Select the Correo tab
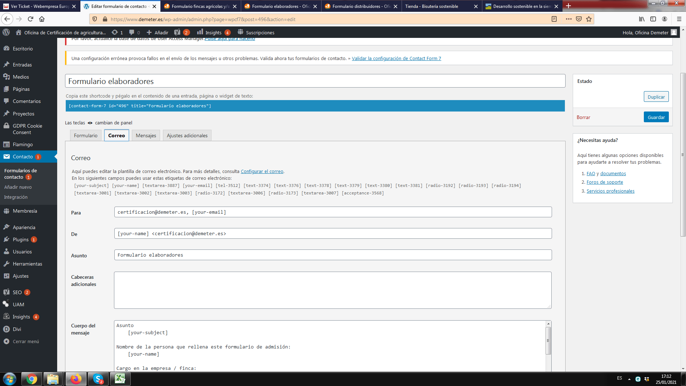This screenshot has height=386, width=686. coord(116,135)
